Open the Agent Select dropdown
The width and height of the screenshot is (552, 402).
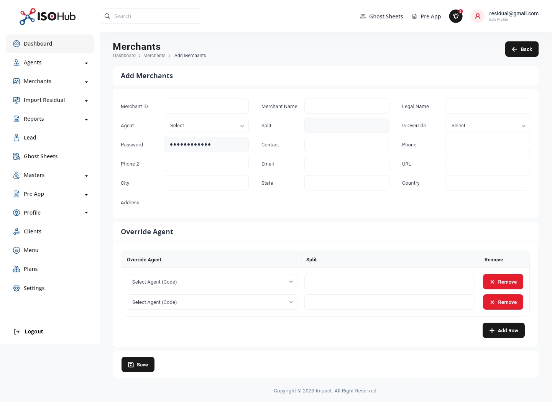206,125
